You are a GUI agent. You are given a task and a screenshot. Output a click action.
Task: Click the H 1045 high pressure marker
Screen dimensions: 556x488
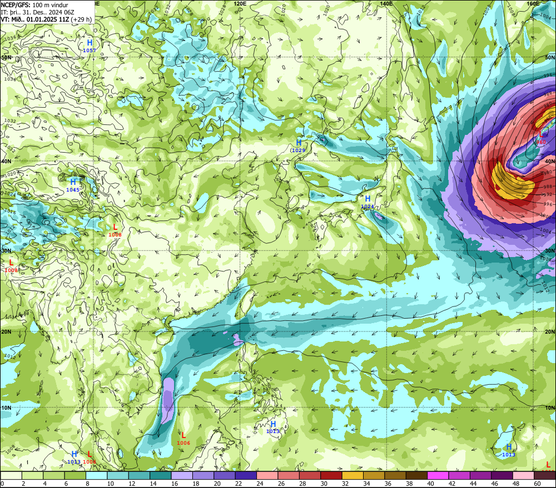coord(73,185)
